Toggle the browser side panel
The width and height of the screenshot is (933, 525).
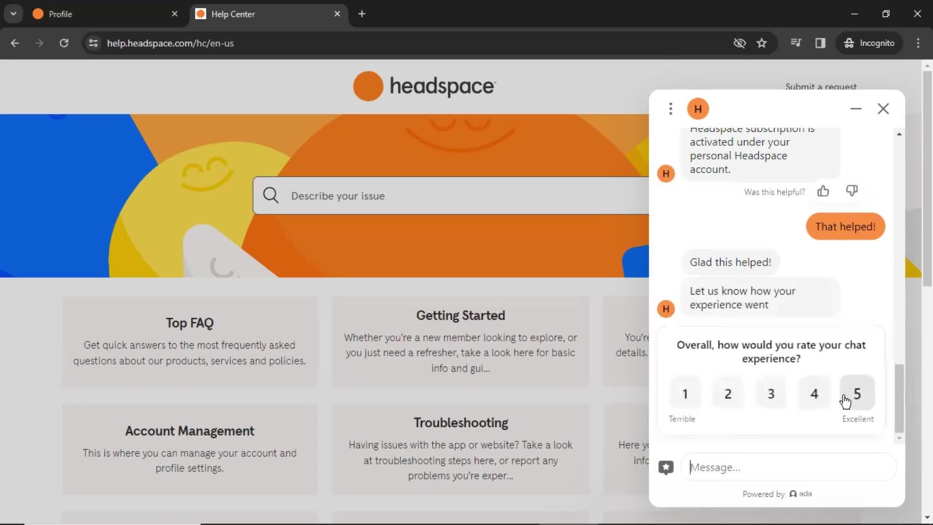click(x=820, y=43)
